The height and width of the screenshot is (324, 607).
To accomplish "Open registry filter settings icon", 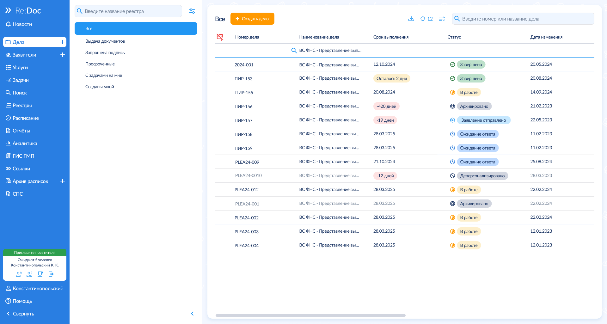I will (x=192, y=11).
